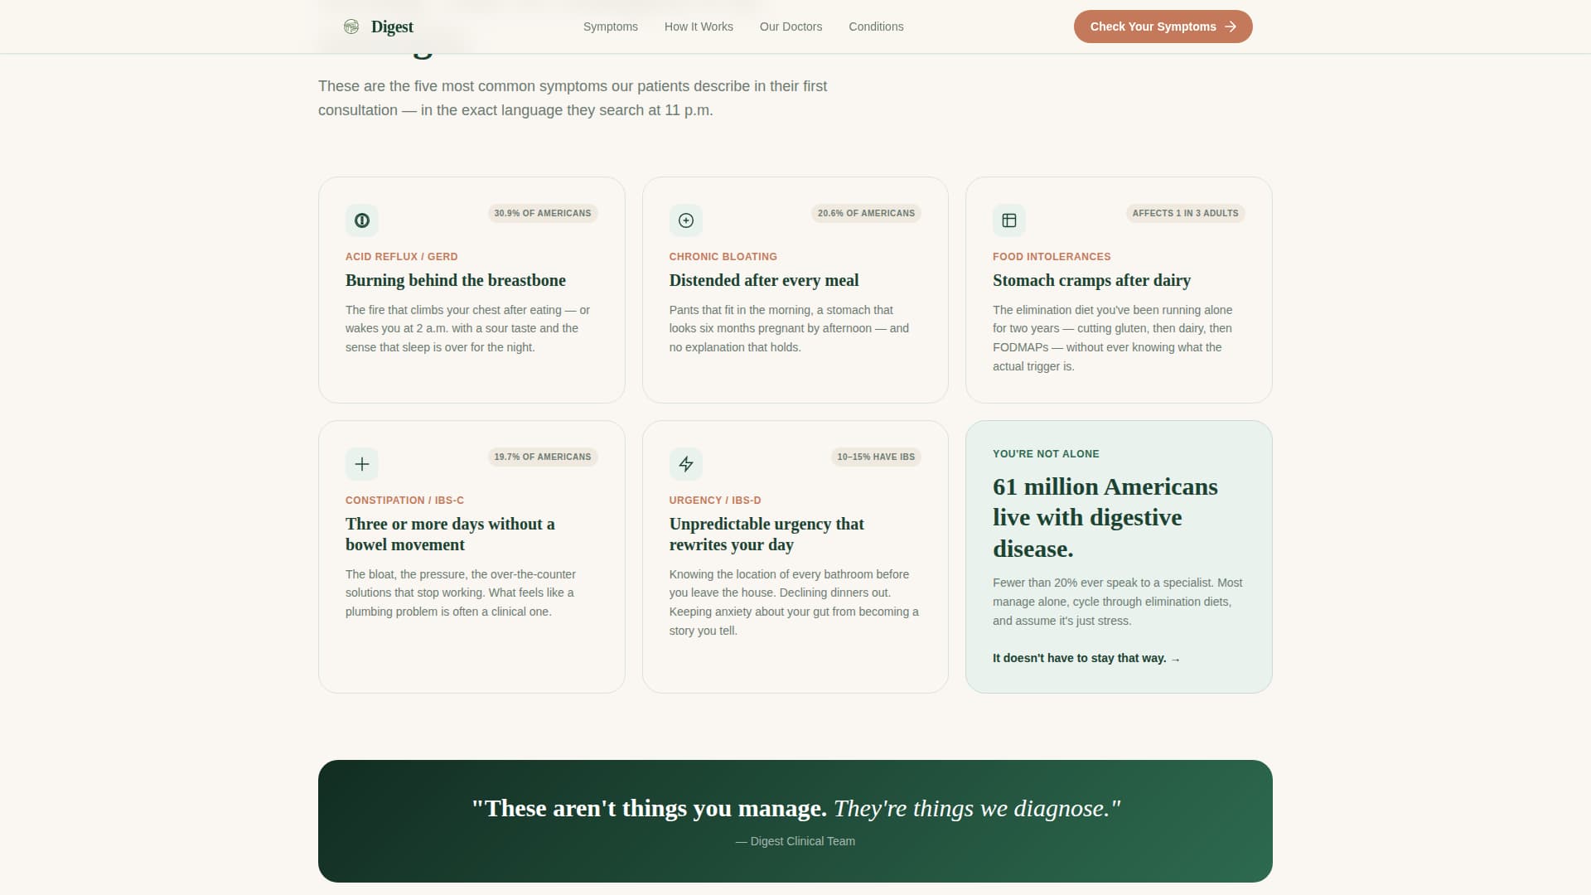
Task: Click the 'Distended after every meal' heading
Action: pyautogui.click(x=764, y=280)
